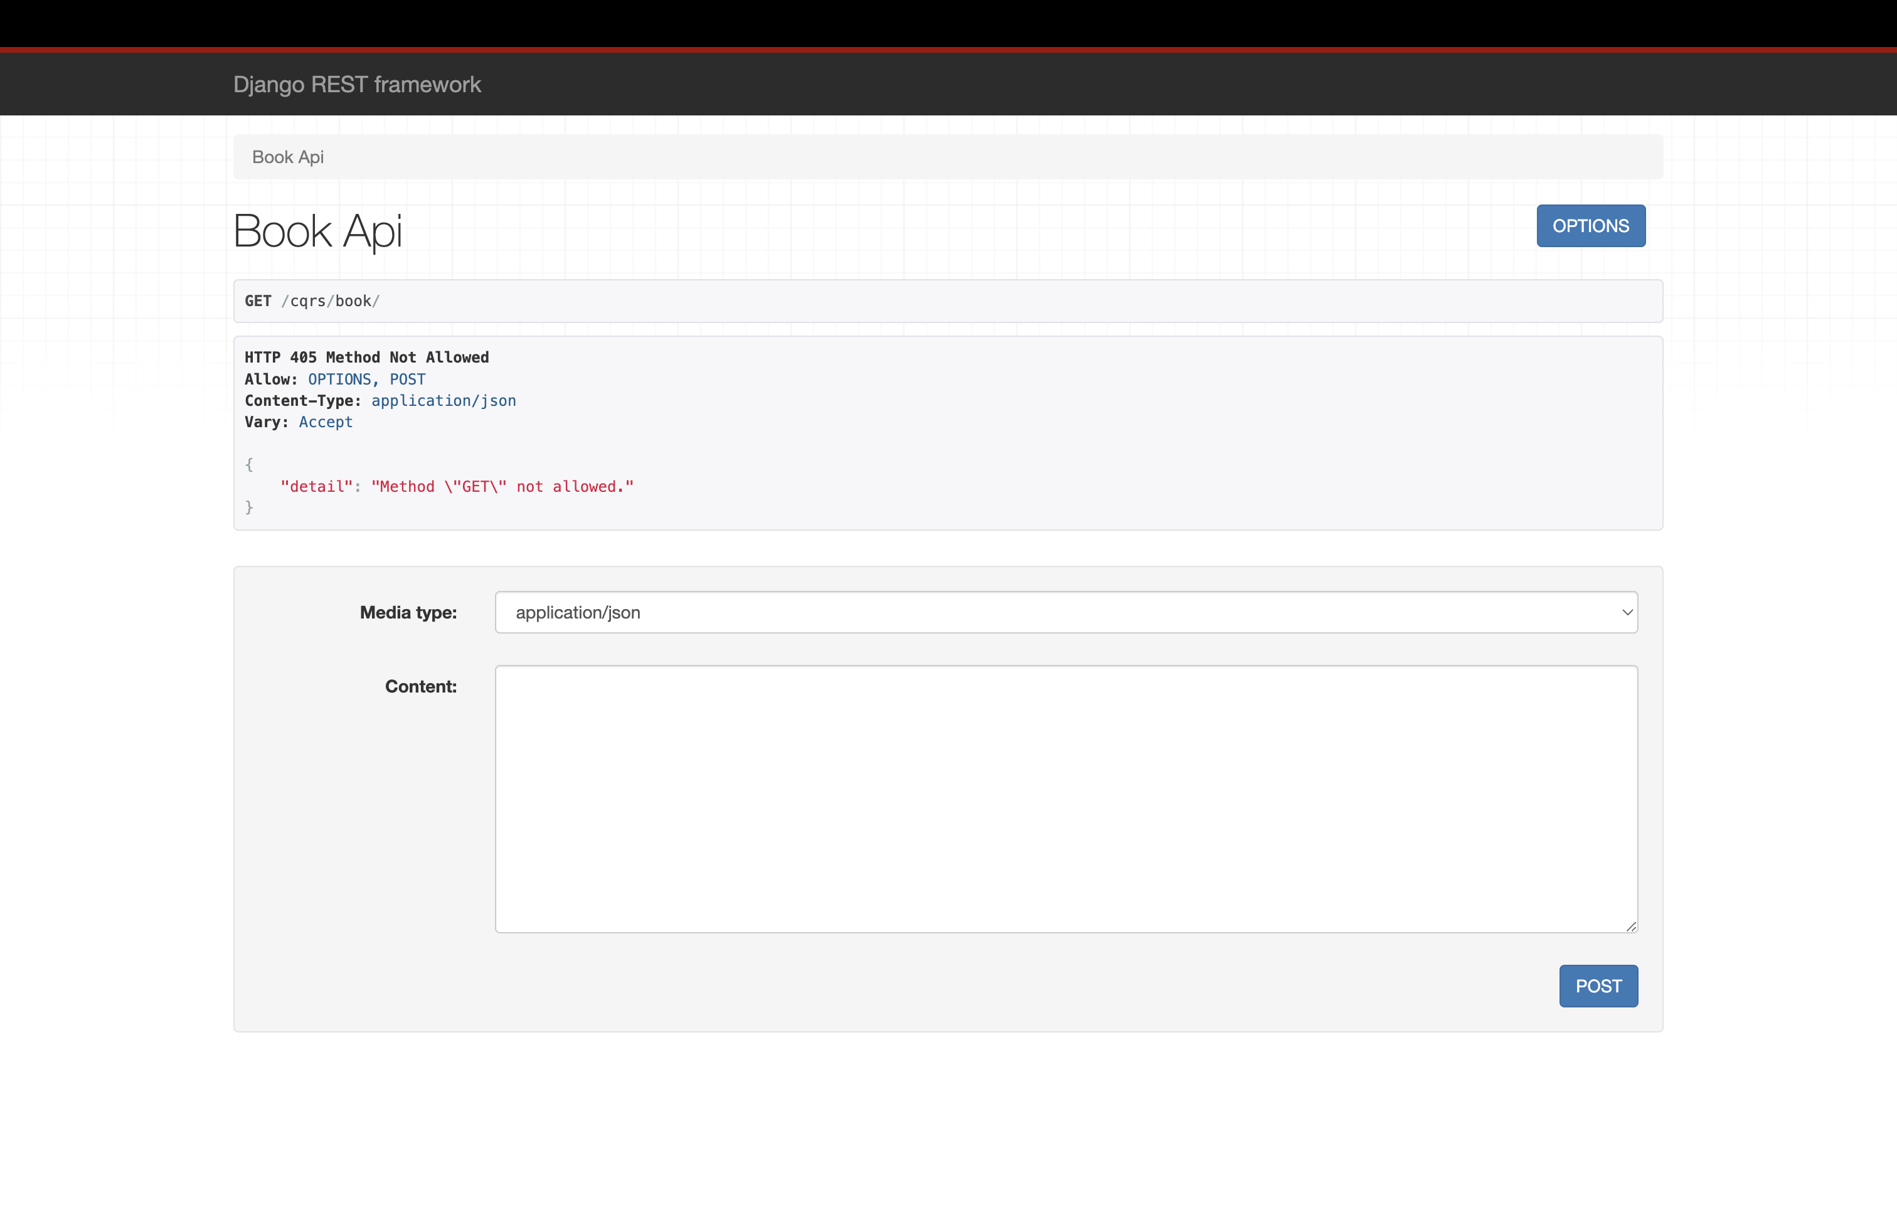Click the red "detail" JSON key
The image size is (1897, 1232).
(316, 487)
